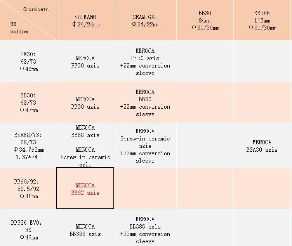Image resolution: width=292 pixels, height=246 pixels.
Task: Select BB30 +22mm conversion sleeve cell
Action: tap(145, 102)
